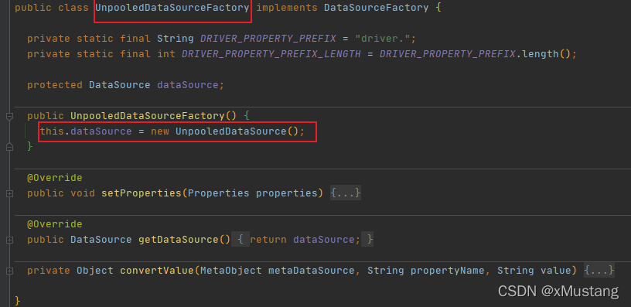Unfold the {...} placeholder after setProperties

(346, 193)
